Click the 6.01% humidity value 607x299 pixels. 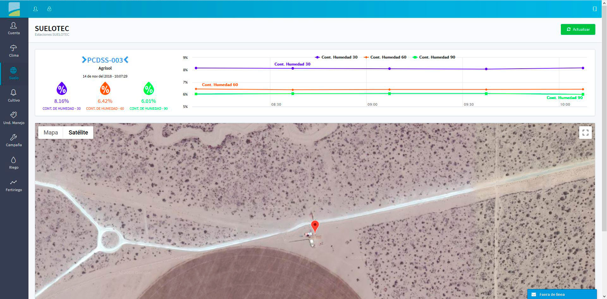click(x=149, y=101)
